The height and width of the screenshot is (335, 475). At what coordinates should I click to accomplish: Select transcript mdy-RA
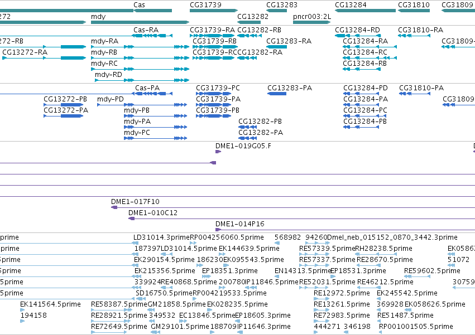[105, 41]
